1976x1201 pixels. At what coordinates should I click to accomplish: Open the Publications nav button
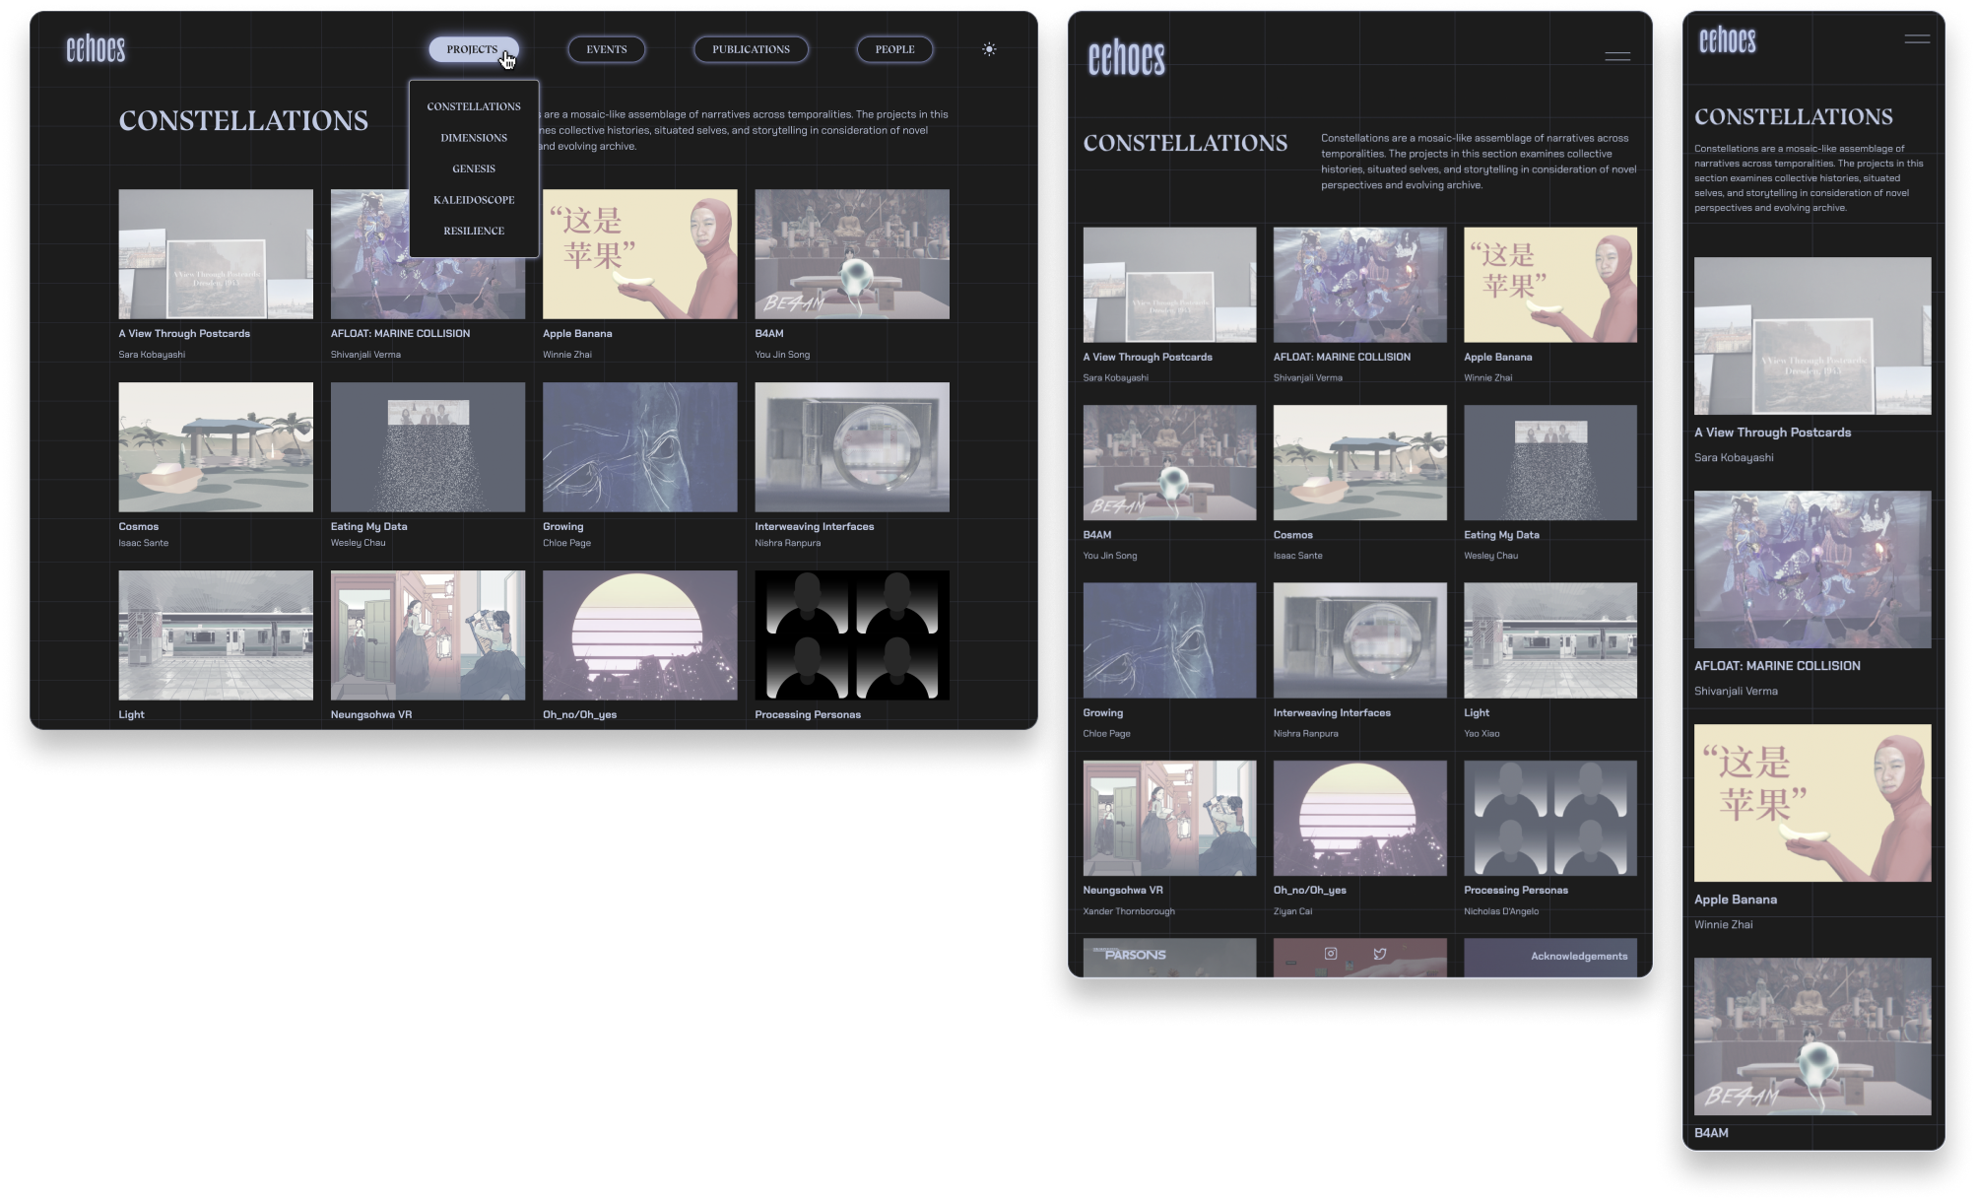click(751, 49)
